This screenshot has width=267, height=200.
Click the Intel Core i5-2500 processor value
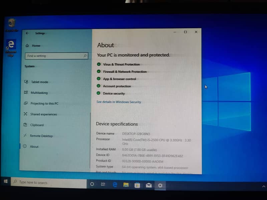click(156, 142)
